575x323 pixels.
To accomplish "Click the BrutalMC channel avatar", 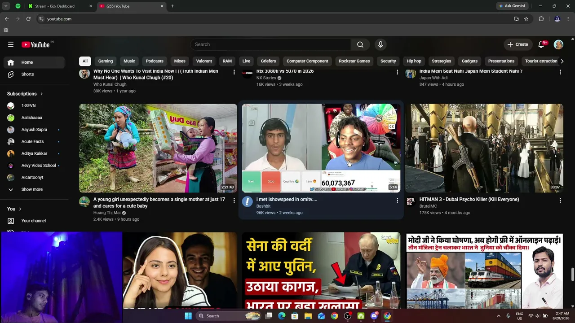I will point(411,201).
